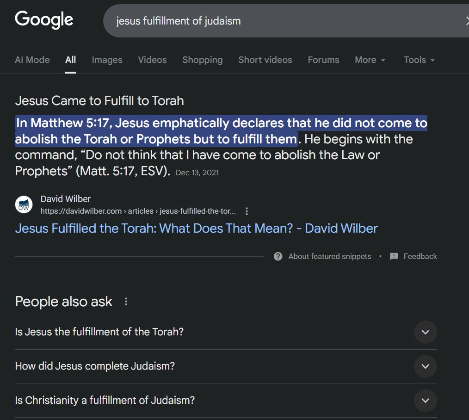
Task: Switch to AI Mode tab
Action: 32,60
